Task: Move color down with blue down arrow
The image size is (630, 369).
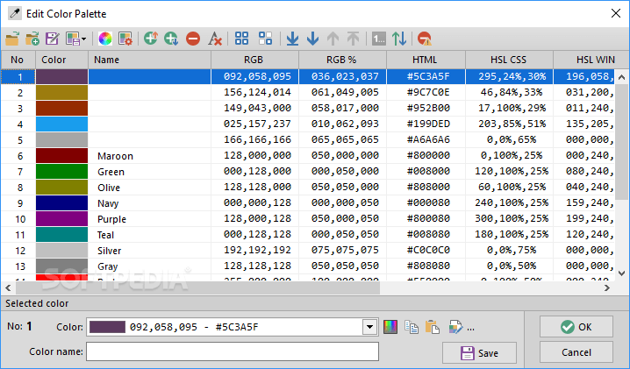Action: [x=312, y=39]
